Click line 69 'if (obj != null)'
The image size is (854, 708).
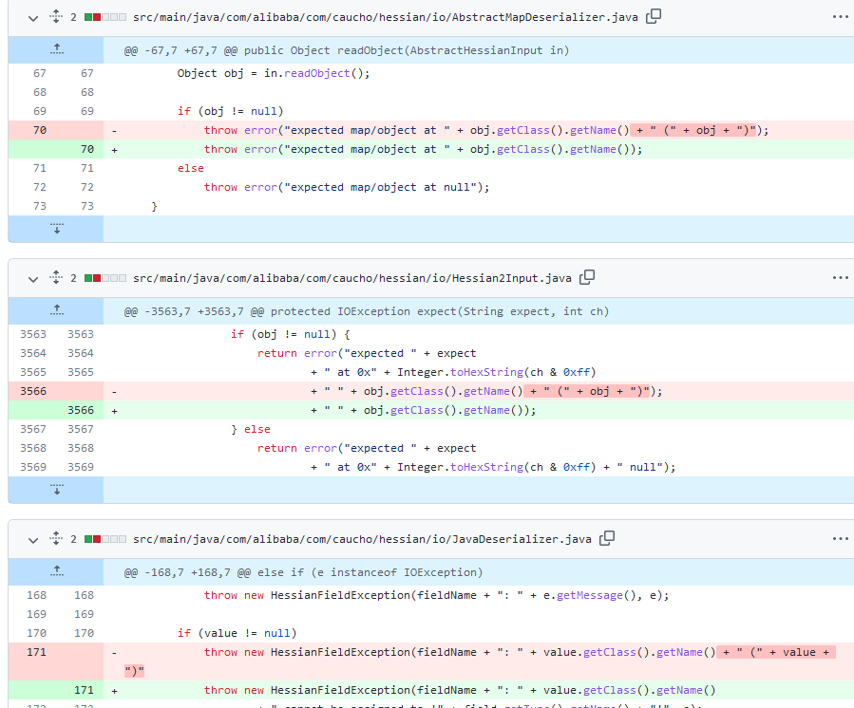click(x=231, y=111)
